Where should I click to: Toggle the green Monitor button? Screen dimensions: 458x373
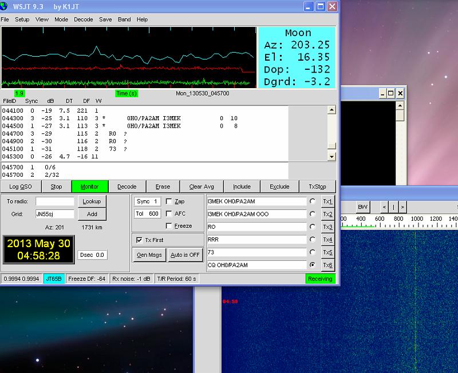90,186
